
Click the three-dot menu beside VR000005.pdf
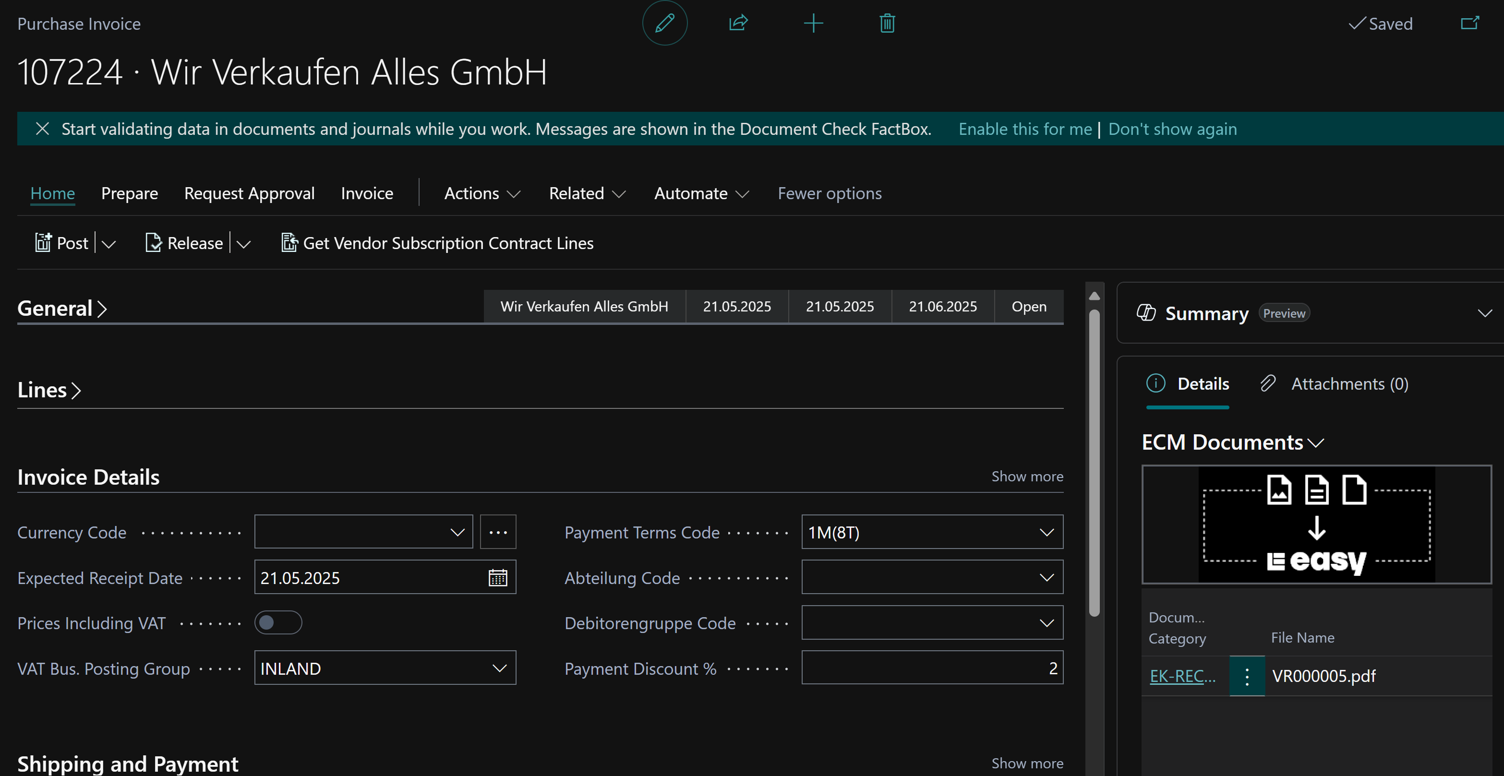[1247, 676]
